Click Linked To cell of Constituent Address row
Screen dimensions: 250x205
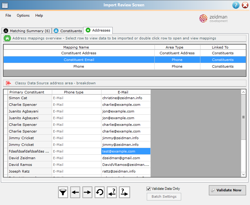click(223, 53)
